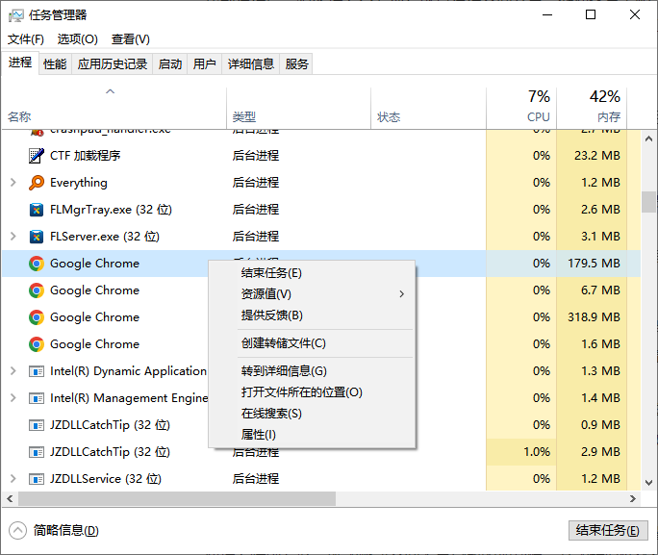This screenshot has width=658, height=555.
Task: Open the 资源值(V) submenu
Action: [x=312, y=294]
